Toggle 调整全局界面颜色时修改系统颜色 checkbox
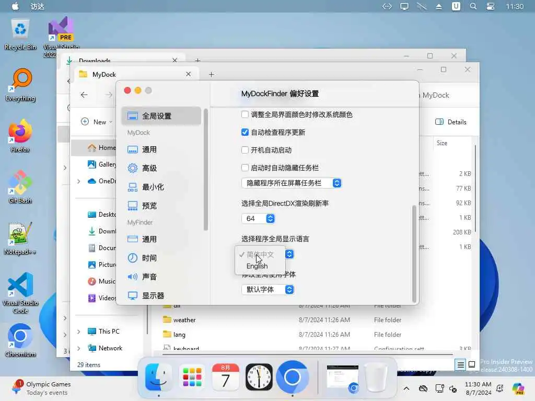The width and height of the screenshot is (535, 401). tap(245, 114)
